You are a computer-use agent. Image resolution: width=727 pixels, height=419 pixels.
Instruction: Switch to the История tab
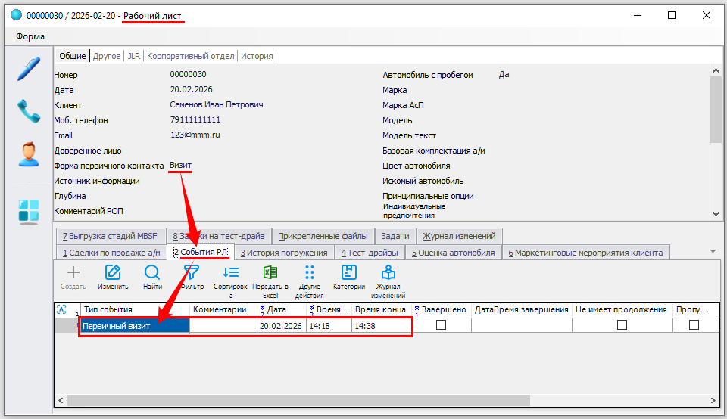tap(257, 56)
